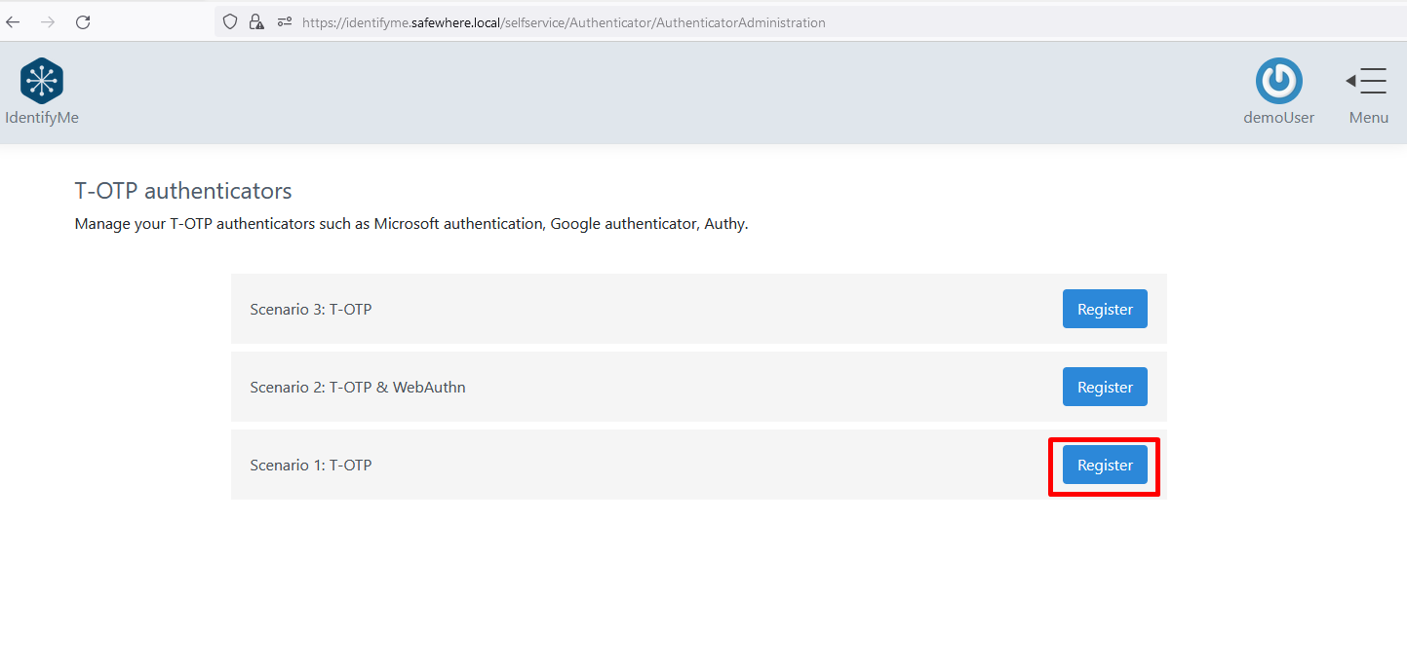This screenshot has height=672, width=1407.
Task: Select the Scenario 1: T-OTP row label
Action: (310, 466)
